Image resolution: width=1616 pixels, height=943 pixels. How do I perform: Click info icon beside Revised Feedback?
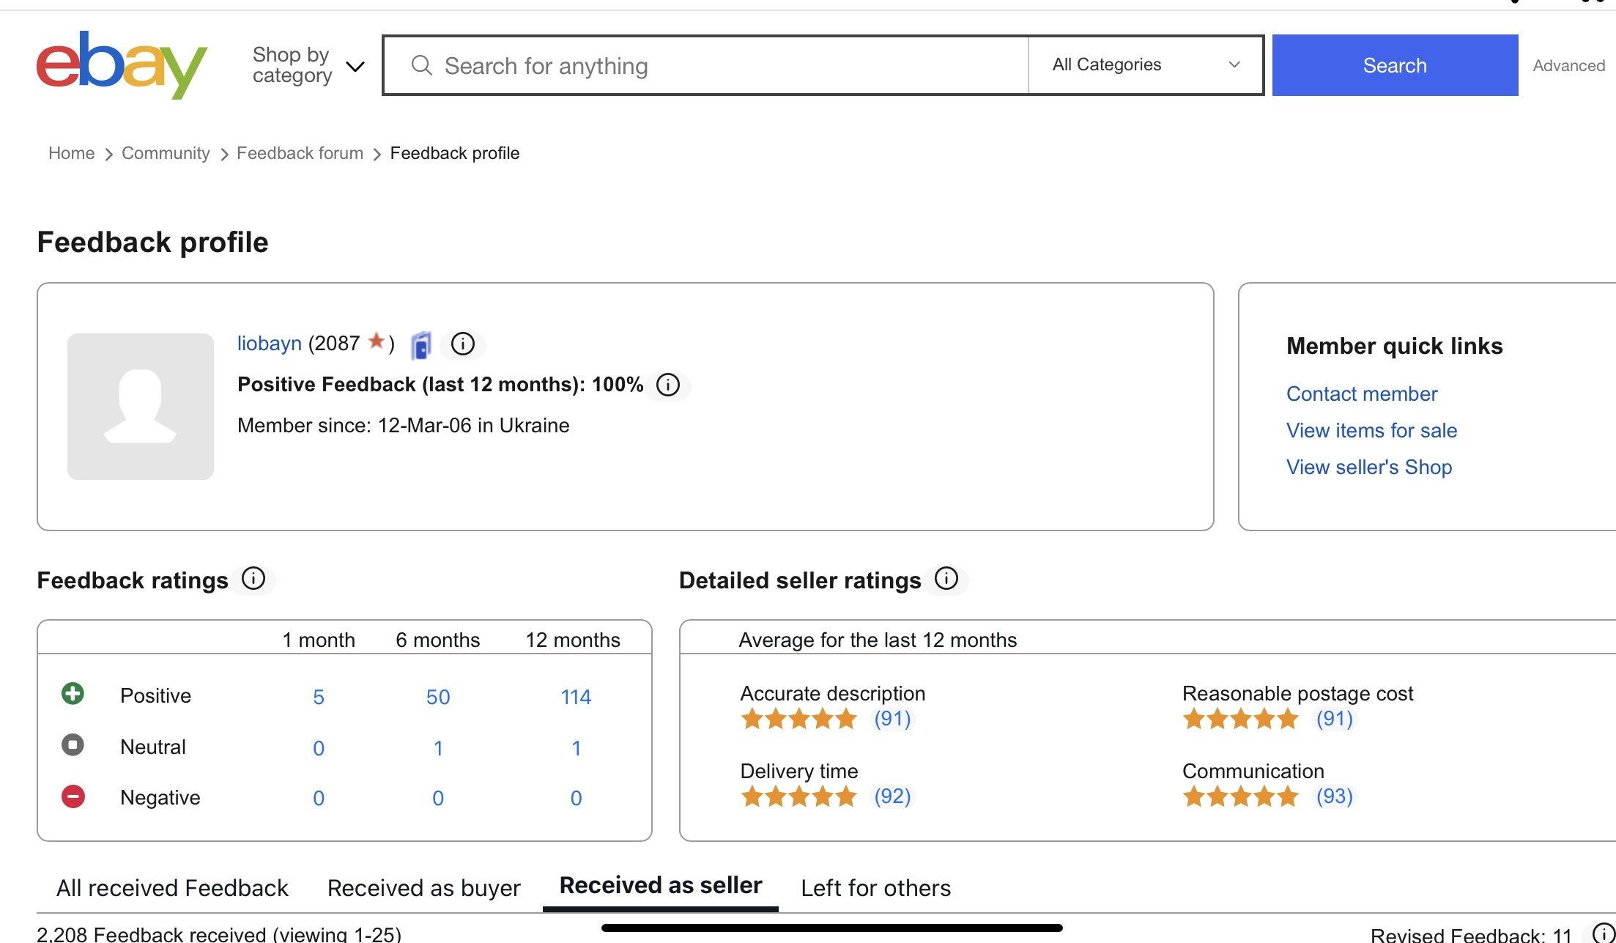(1602, 933)
